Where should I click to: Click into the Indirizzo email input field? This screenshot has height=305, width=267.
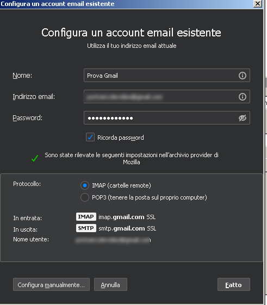pyautogui.click(x=167, y=96)
